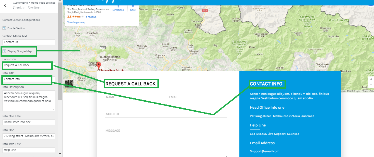Click the Message textarea in contact form
Viewport: 374px width, 157px height.
166,142
